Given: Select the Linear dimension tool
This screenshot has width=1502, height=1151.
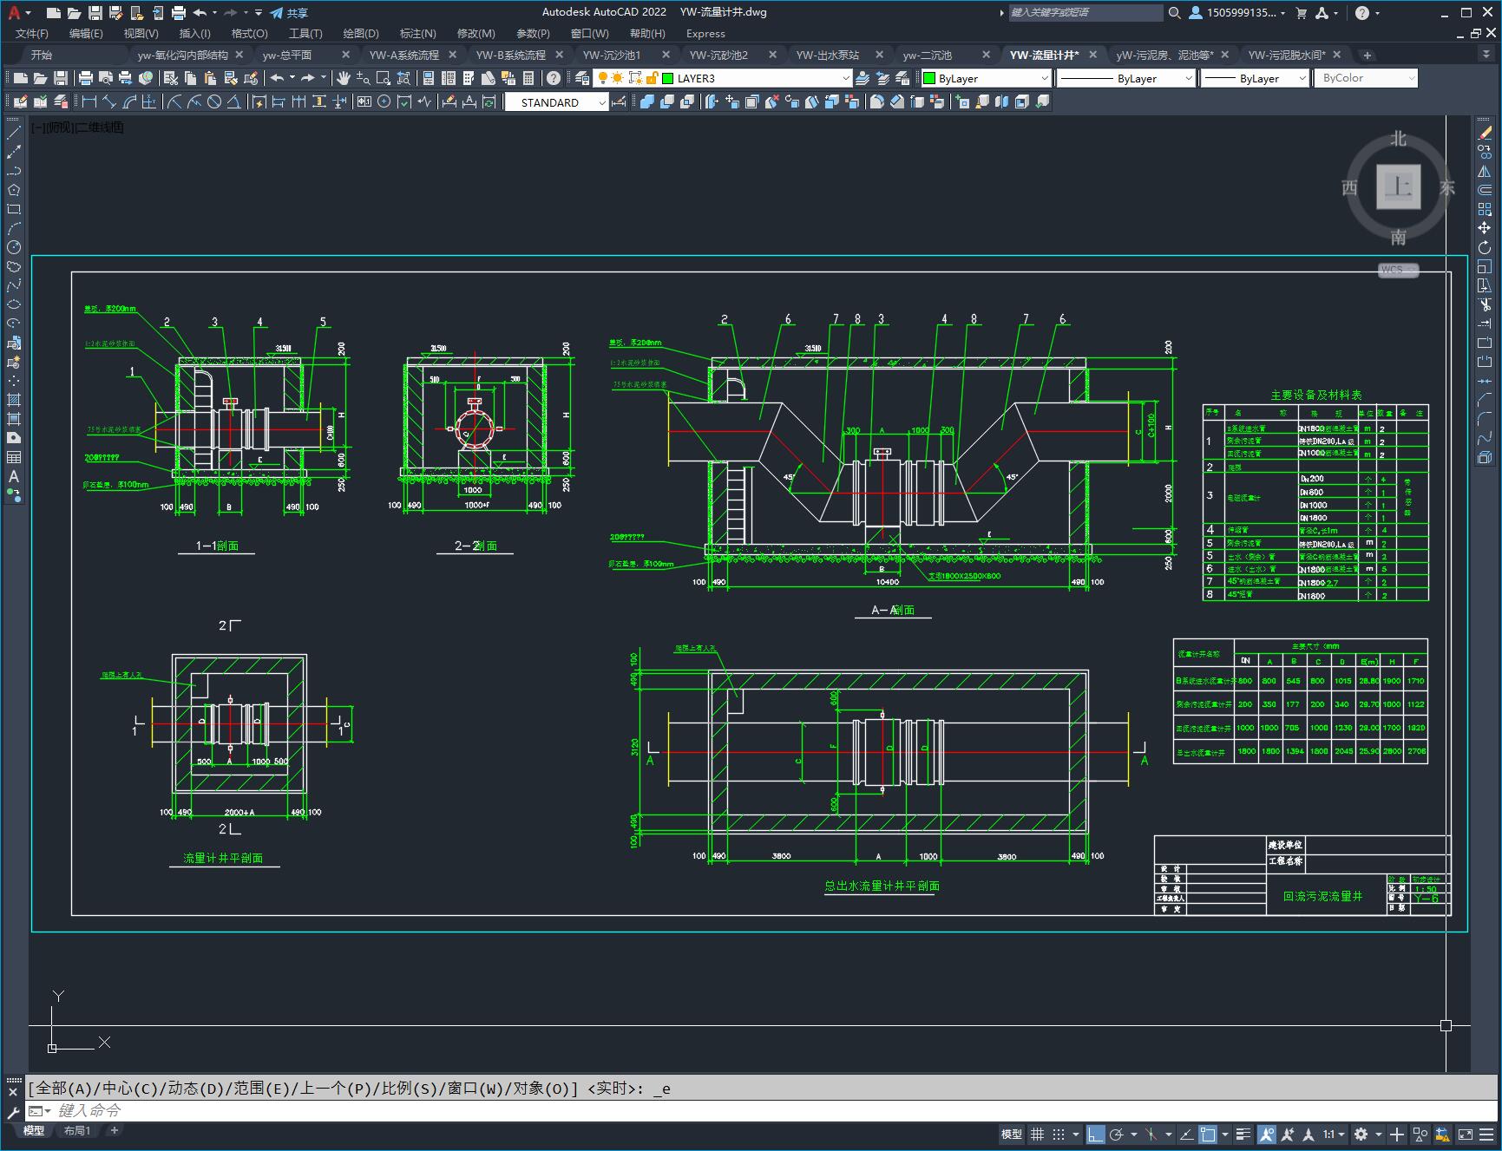Looking at the screenshot, I should tap(89, 102).
